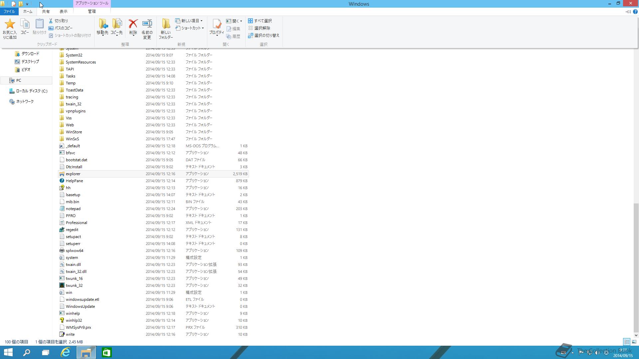
Task: Click Select all (すべて選択)
Action: (260, 21)
